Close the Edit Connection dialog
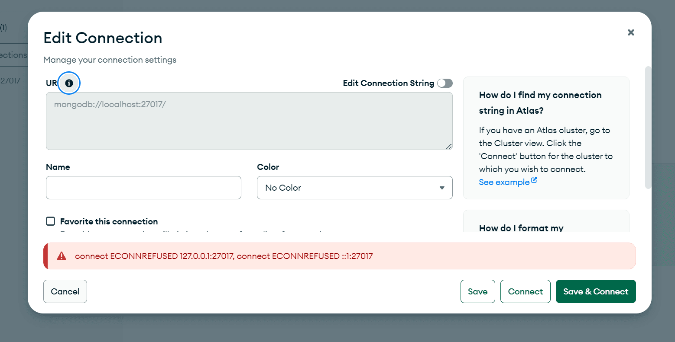675x342 pixels. coord(631,32)
